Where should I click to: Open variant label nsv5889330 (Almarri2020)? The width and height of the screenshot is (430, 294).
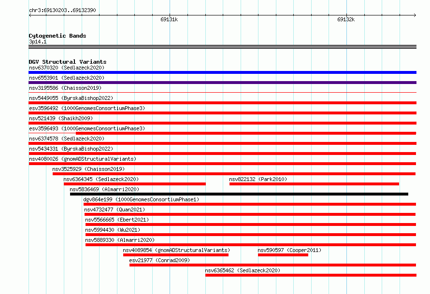120,240
